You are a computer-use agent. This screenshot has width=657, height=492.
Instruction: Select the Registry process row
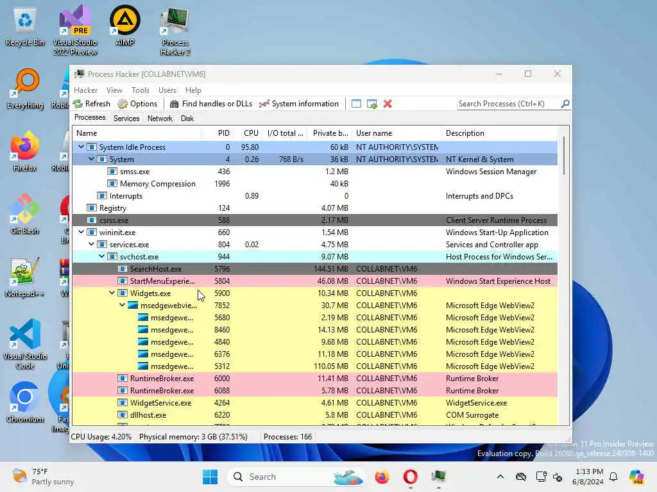[x=314, y=208]
